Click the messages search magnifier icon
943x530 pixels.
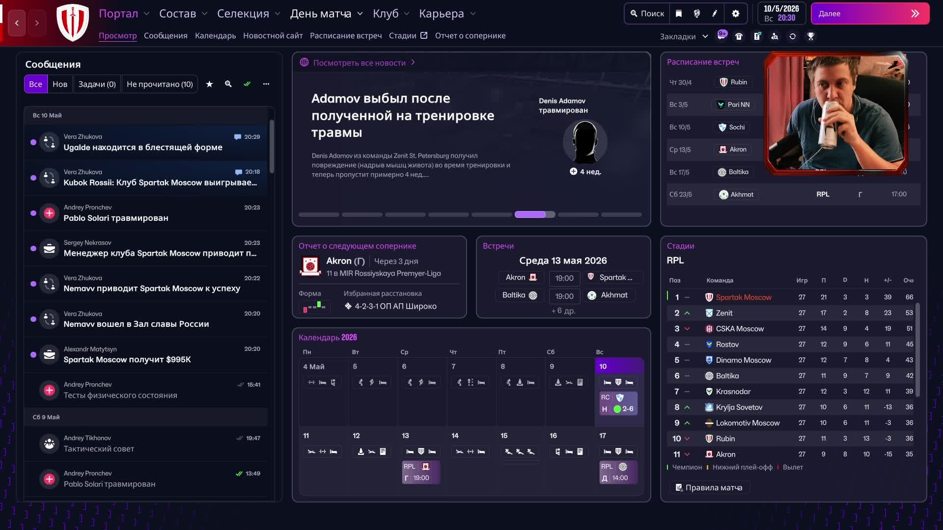pyautogui.click(x=228, y=84)
